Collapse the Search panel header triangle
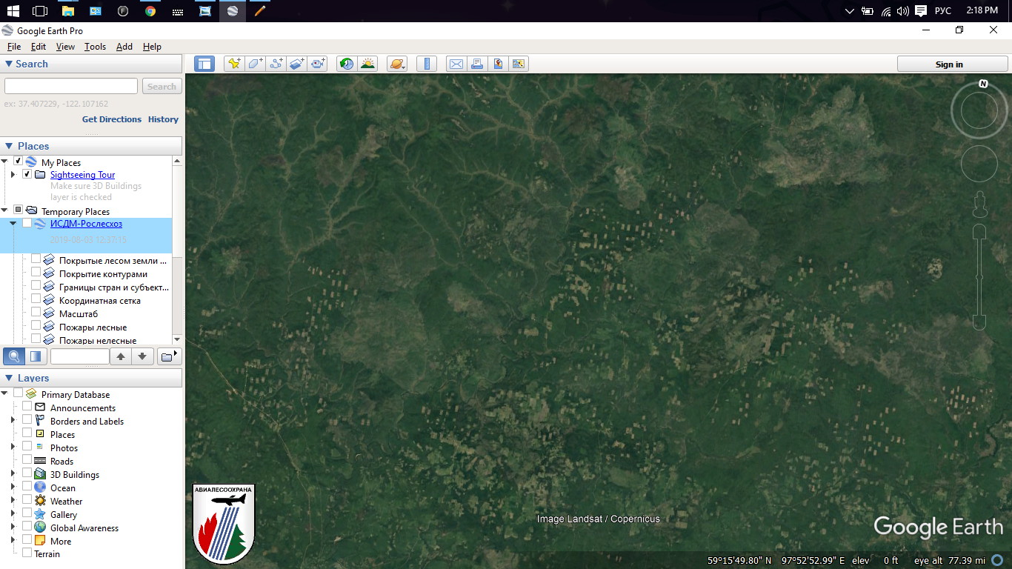This screenshot has width=1012, height=569. (9, 64)
